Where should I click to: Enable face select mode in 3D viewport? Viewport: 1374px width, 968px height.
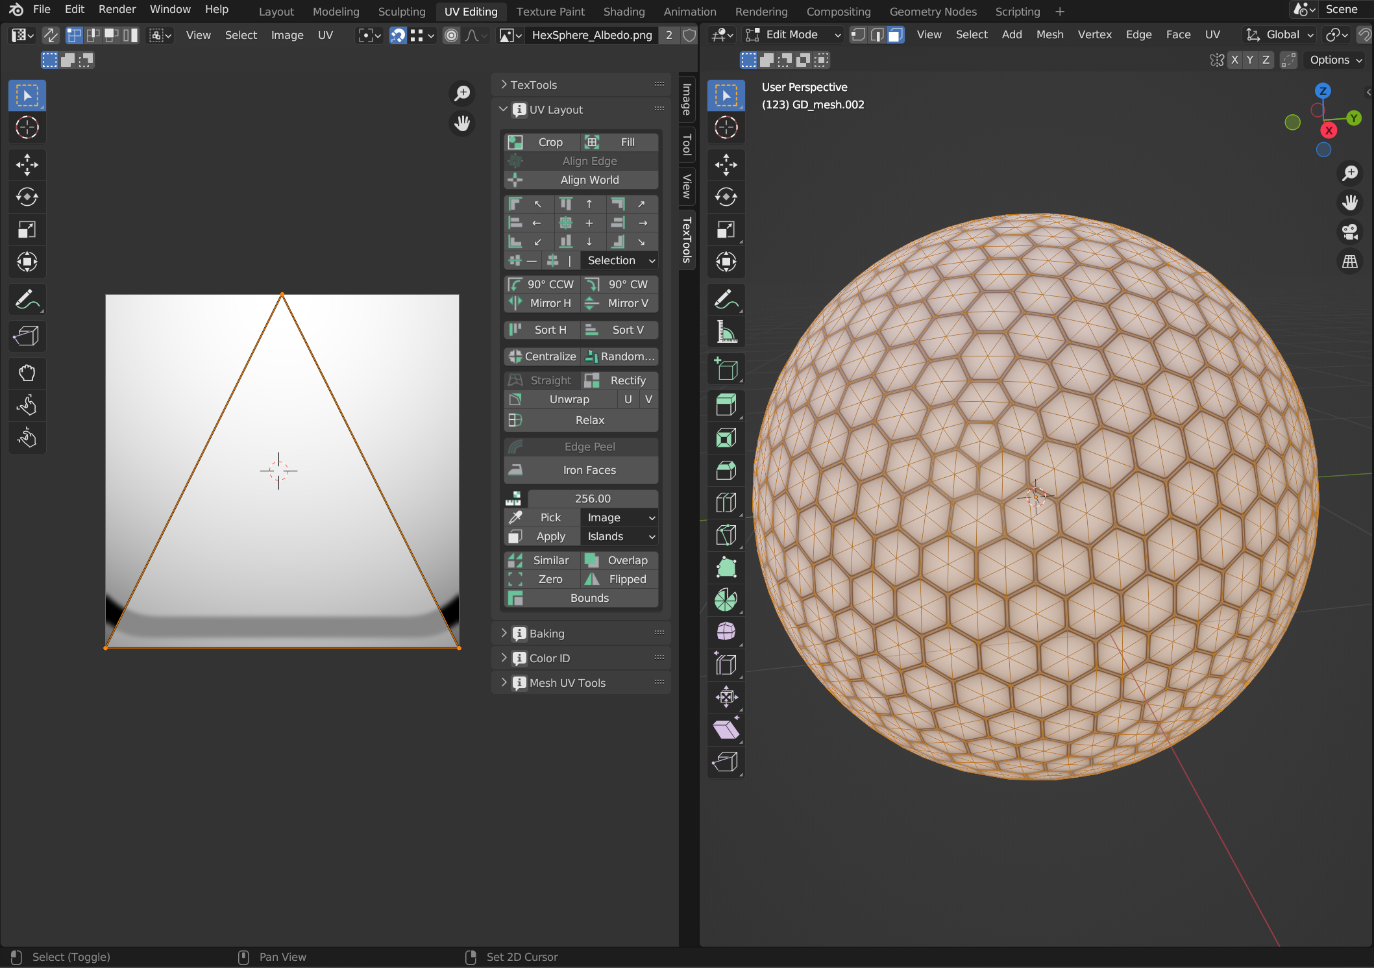click(896, 35)
